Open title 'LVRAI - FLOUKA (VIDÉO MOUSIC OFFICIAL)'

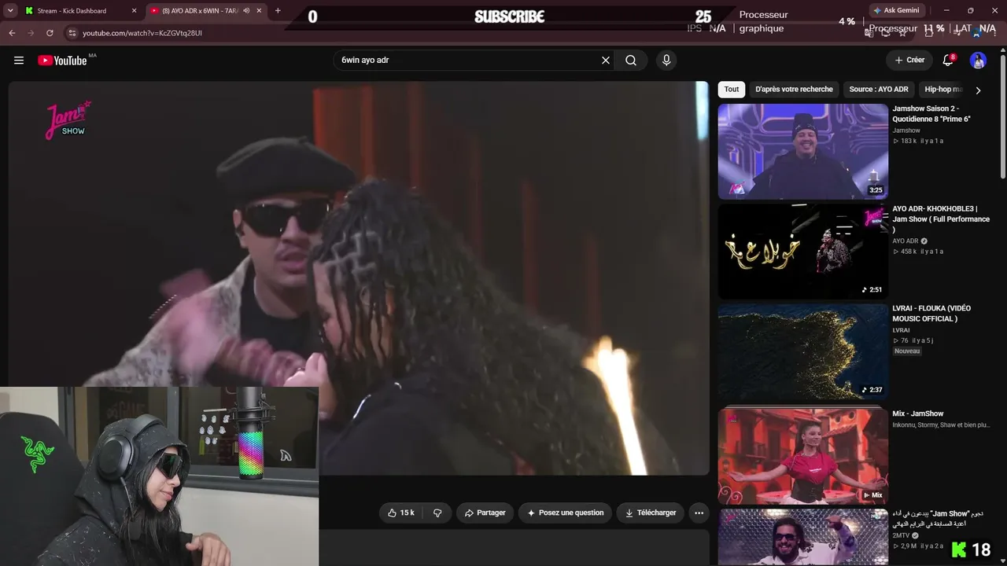click(931, 314)
